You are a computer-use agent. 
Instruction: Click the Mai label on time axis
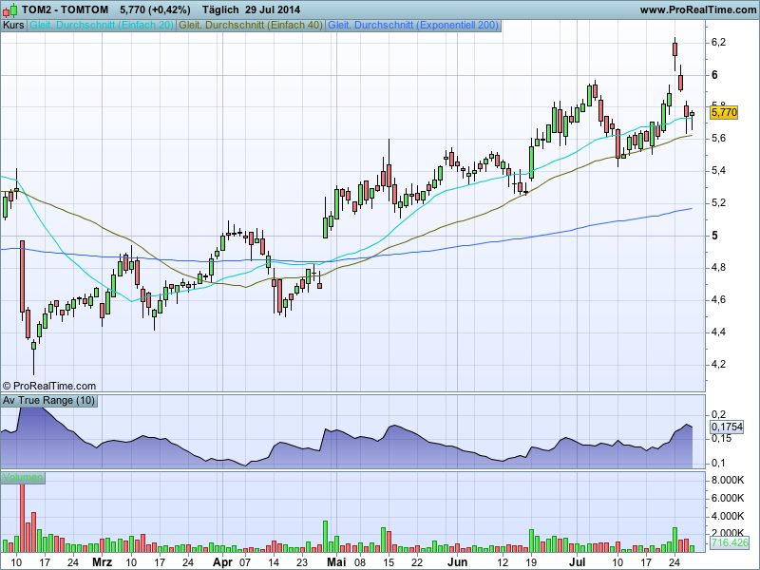pos(334,561)
